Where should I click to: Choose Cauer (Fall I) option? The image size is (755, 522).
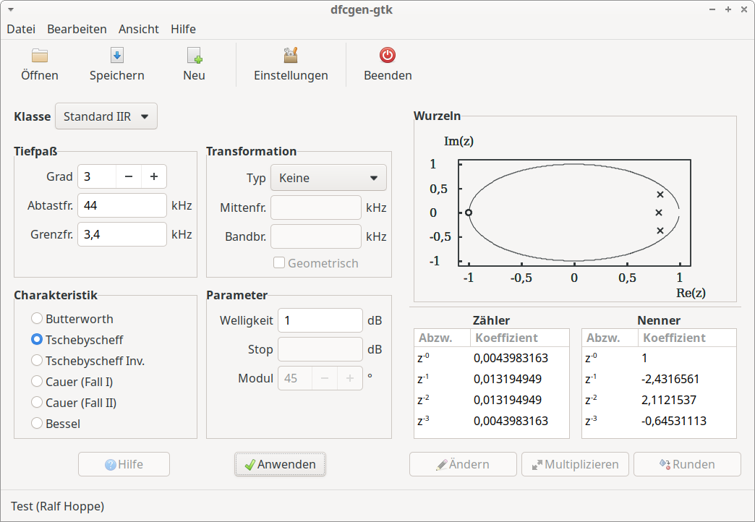point(37,382)
